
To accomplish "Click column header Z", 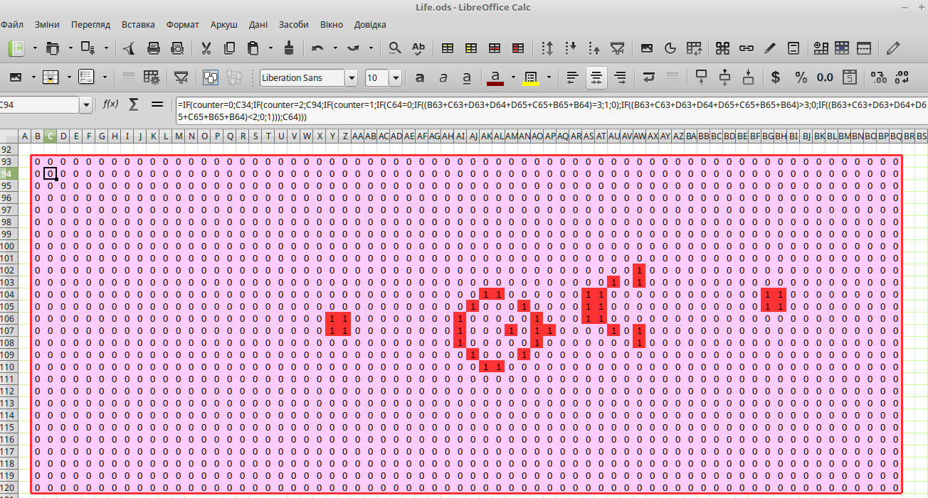I will [345, 136].
